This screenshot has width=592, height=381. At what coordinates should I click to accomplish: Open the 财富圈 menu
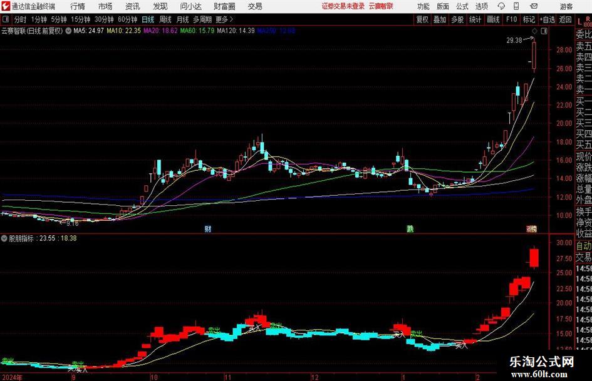click(224, 6)
